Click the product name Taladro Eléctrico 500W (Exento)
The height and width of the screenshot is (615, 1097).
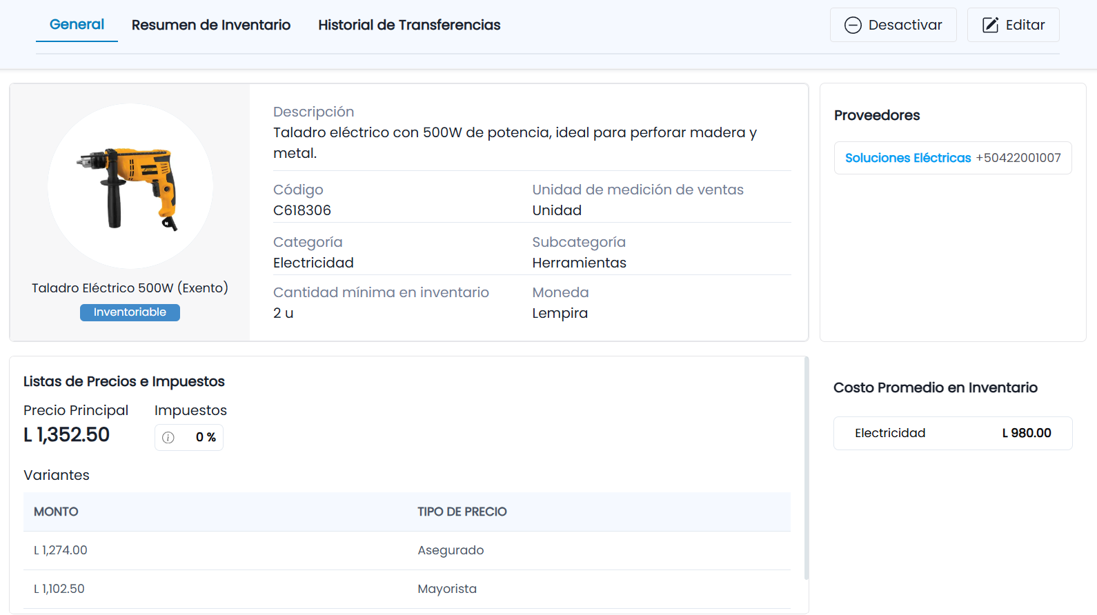130,288
